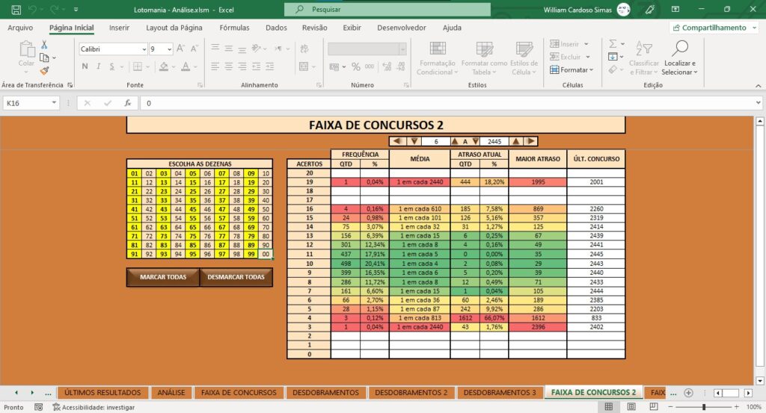Open the Inserir ribbon tab
766x413 pixels.
(119, 28)
